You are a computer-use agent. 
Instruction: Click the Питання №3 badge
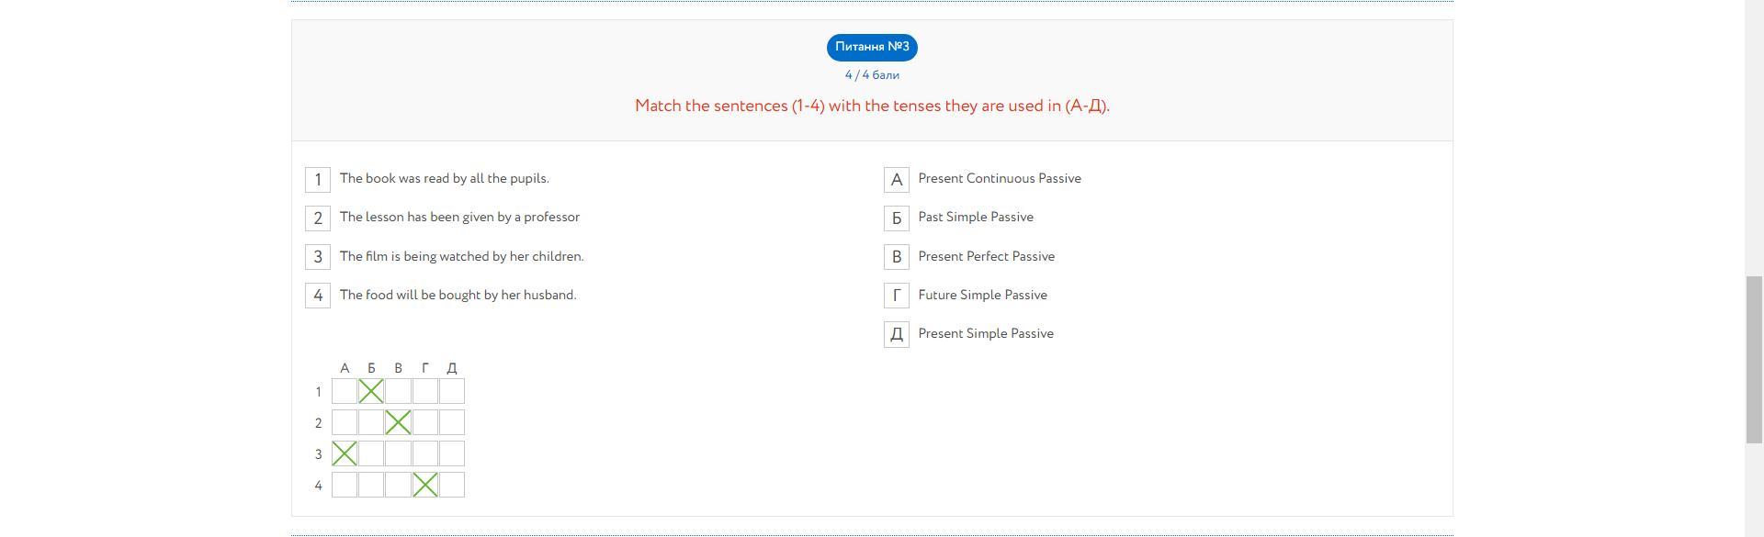(872, 47)
